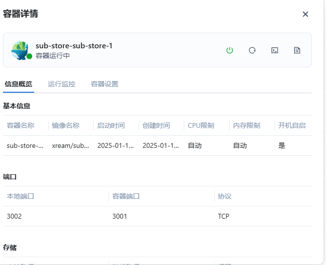Click the 自动 value under CPU限制

click(x=195, y=145)
